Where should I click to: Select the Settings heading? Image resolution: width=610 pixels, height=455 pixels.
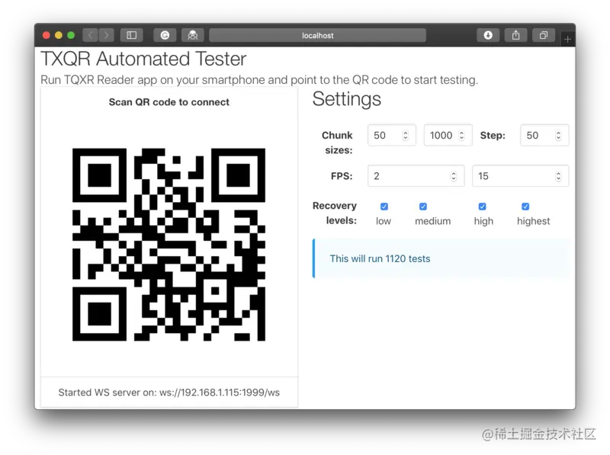point(347,99)
